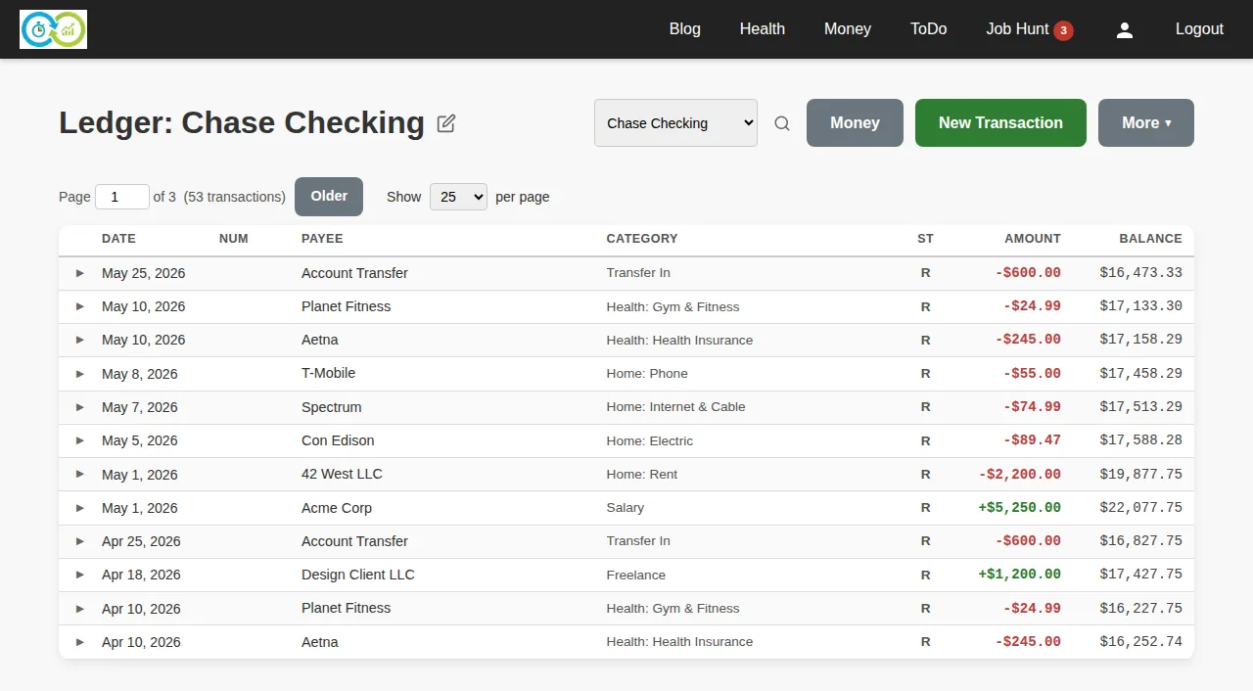This screenshot has height=691, width=1253.
Task: Click the Home: Electric category cell
Action: (650, 441)
